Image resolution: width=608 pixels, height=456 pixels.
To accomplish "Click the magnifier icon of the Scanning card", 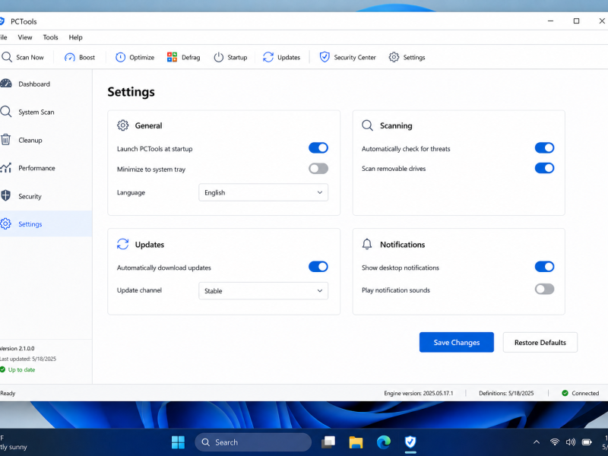I will tap(368, 125).
